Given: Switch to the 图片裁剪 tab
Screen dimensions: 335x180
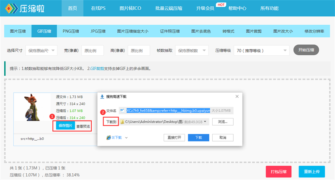Looking at the screenshot, I should click(254, 31).
